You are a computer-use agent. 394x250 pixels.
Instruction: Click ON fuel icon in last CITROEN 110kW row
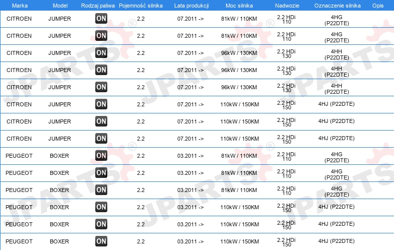(101, 138)
